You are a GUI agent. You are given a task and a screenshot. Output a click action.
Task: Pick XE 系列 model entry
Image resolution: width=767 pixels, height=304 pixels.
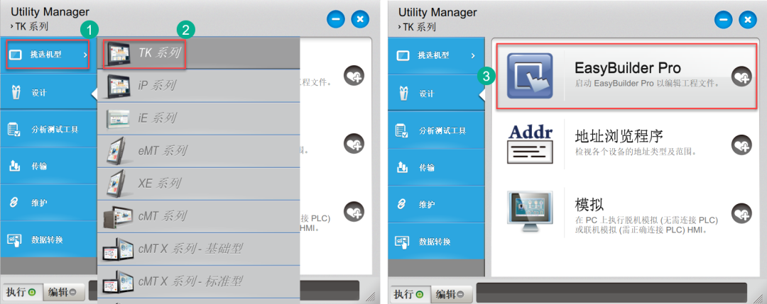click(x=199, y=184)
